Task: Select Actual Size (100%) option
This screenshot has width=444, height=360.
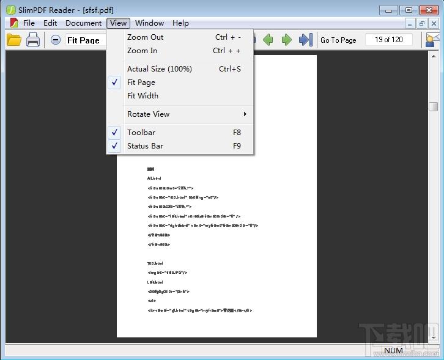Action: tap(180, 69)
